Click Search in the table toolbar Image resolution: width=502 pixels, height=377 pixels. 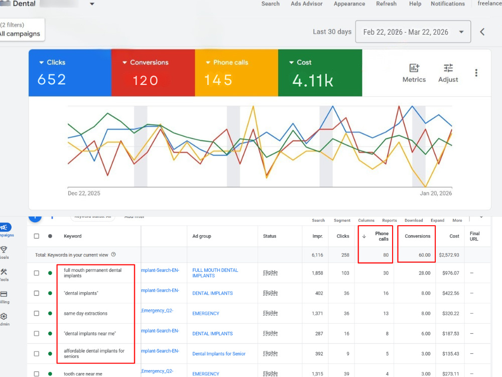318,220
